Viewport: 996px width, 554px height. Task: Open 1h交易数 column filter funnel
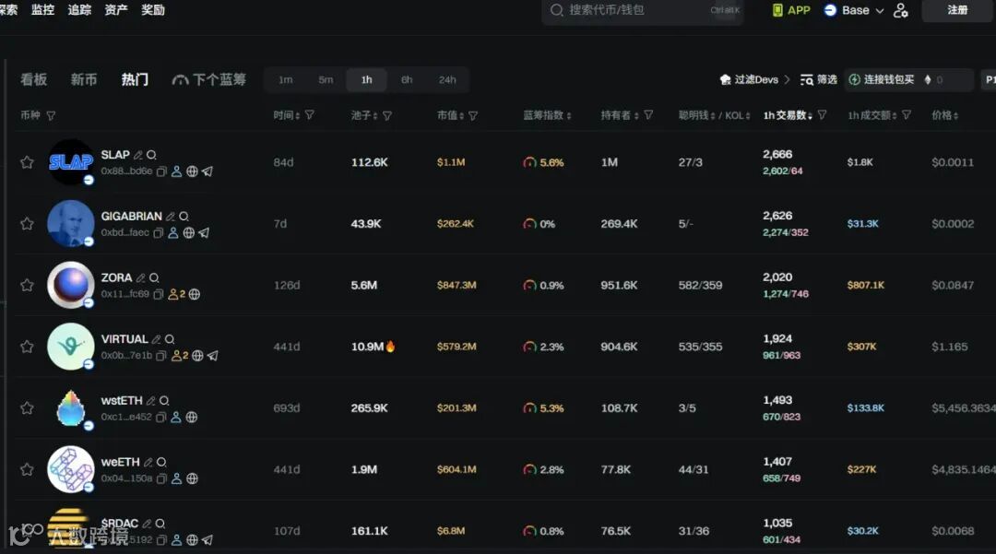(x=822, y=115)
